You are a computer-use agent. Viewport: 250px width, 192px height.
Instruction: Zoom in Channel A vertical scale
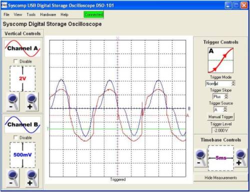coord(32,102)
